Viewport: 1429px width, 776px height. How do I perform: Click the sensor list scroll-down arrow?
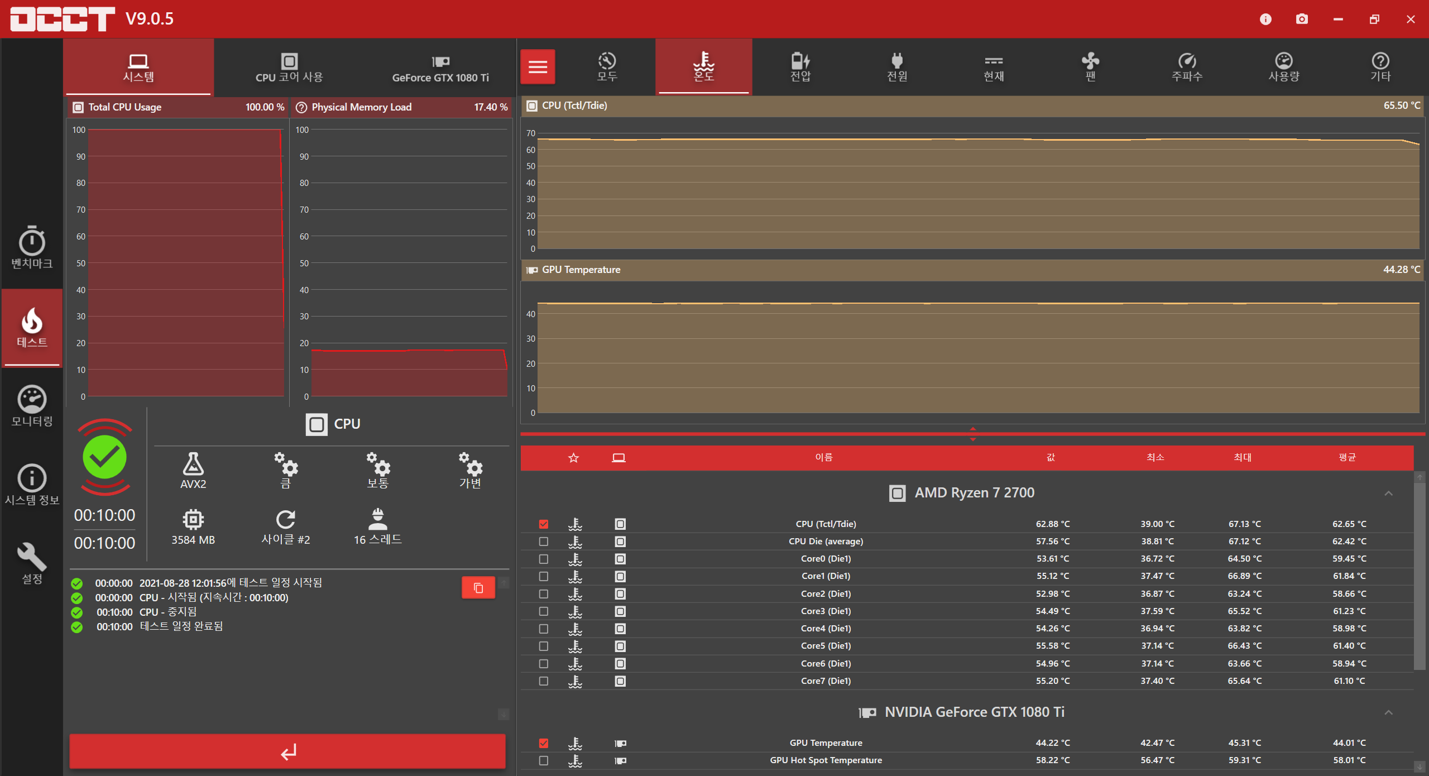[1420, 767]
